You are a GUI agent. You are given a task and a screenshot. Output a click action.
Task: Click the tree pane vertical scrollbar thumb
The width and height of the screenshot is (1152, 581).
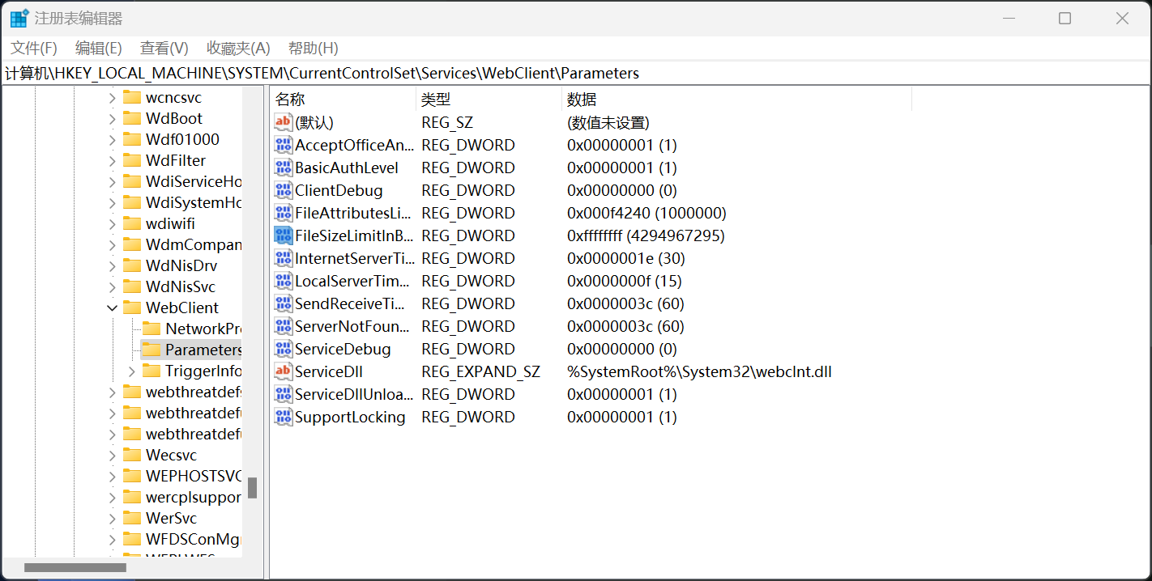coord(253,487)
